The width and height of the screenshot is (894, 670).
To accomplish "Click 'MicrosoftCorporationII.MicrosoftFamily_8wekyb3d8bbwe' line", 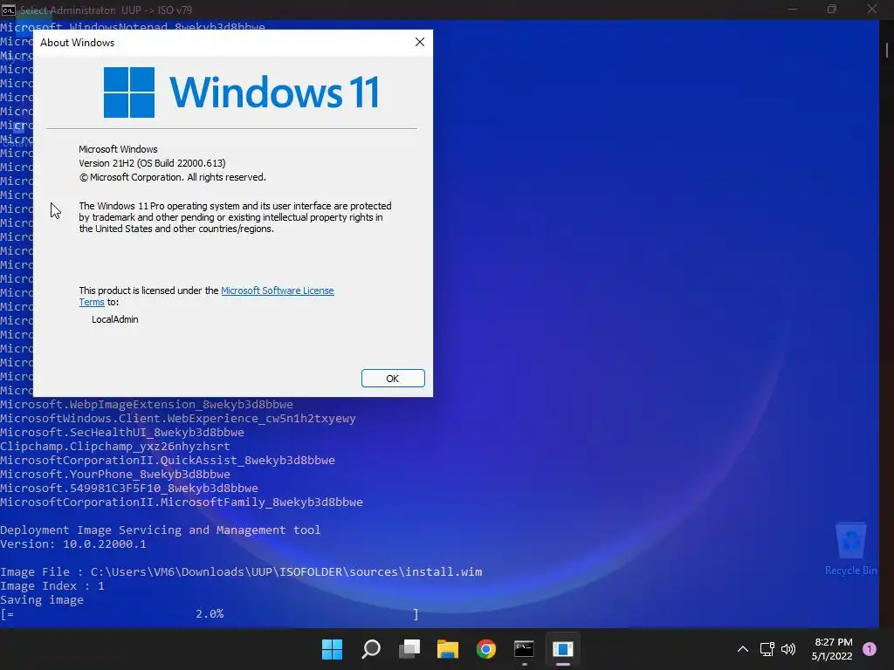I will [x=182, y=502].
